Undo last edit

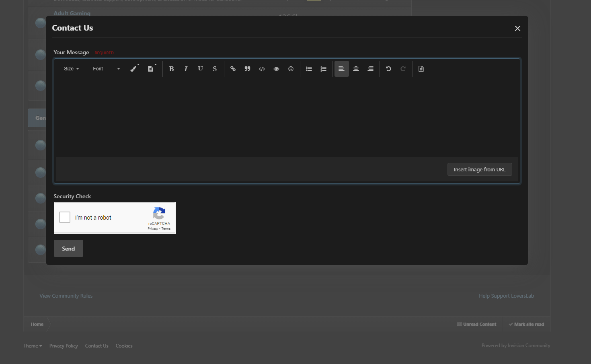[388, 69]
